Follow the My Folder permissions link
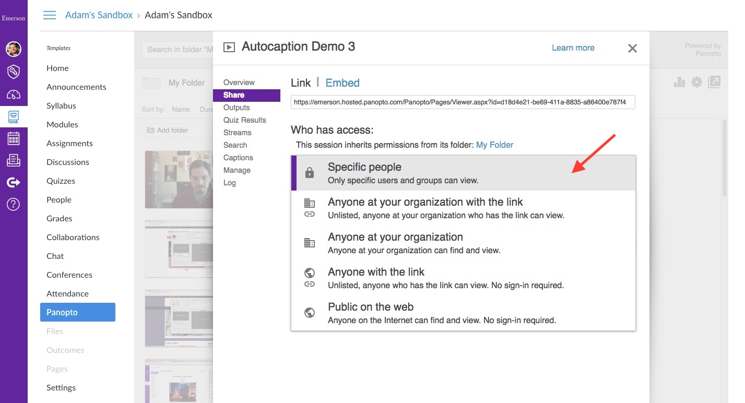 (x=494, y=145)
